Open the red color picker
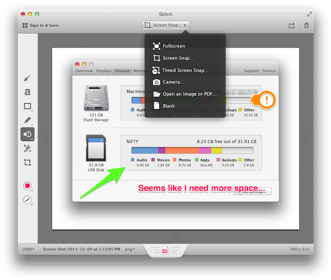The width and height of the screenshot is (331, 280). pyautogui.click(x=27, y=186)
